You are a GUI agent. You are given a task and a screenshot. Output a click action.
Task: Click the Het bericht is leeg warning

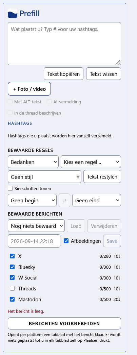coord(26,311)
